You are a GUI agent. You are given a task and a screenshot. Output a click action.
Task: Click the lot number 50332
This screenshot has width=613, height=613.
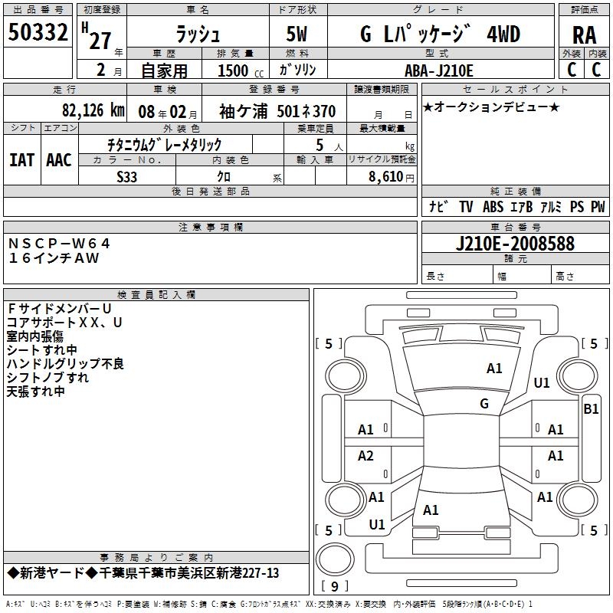[x=38, y=33]
